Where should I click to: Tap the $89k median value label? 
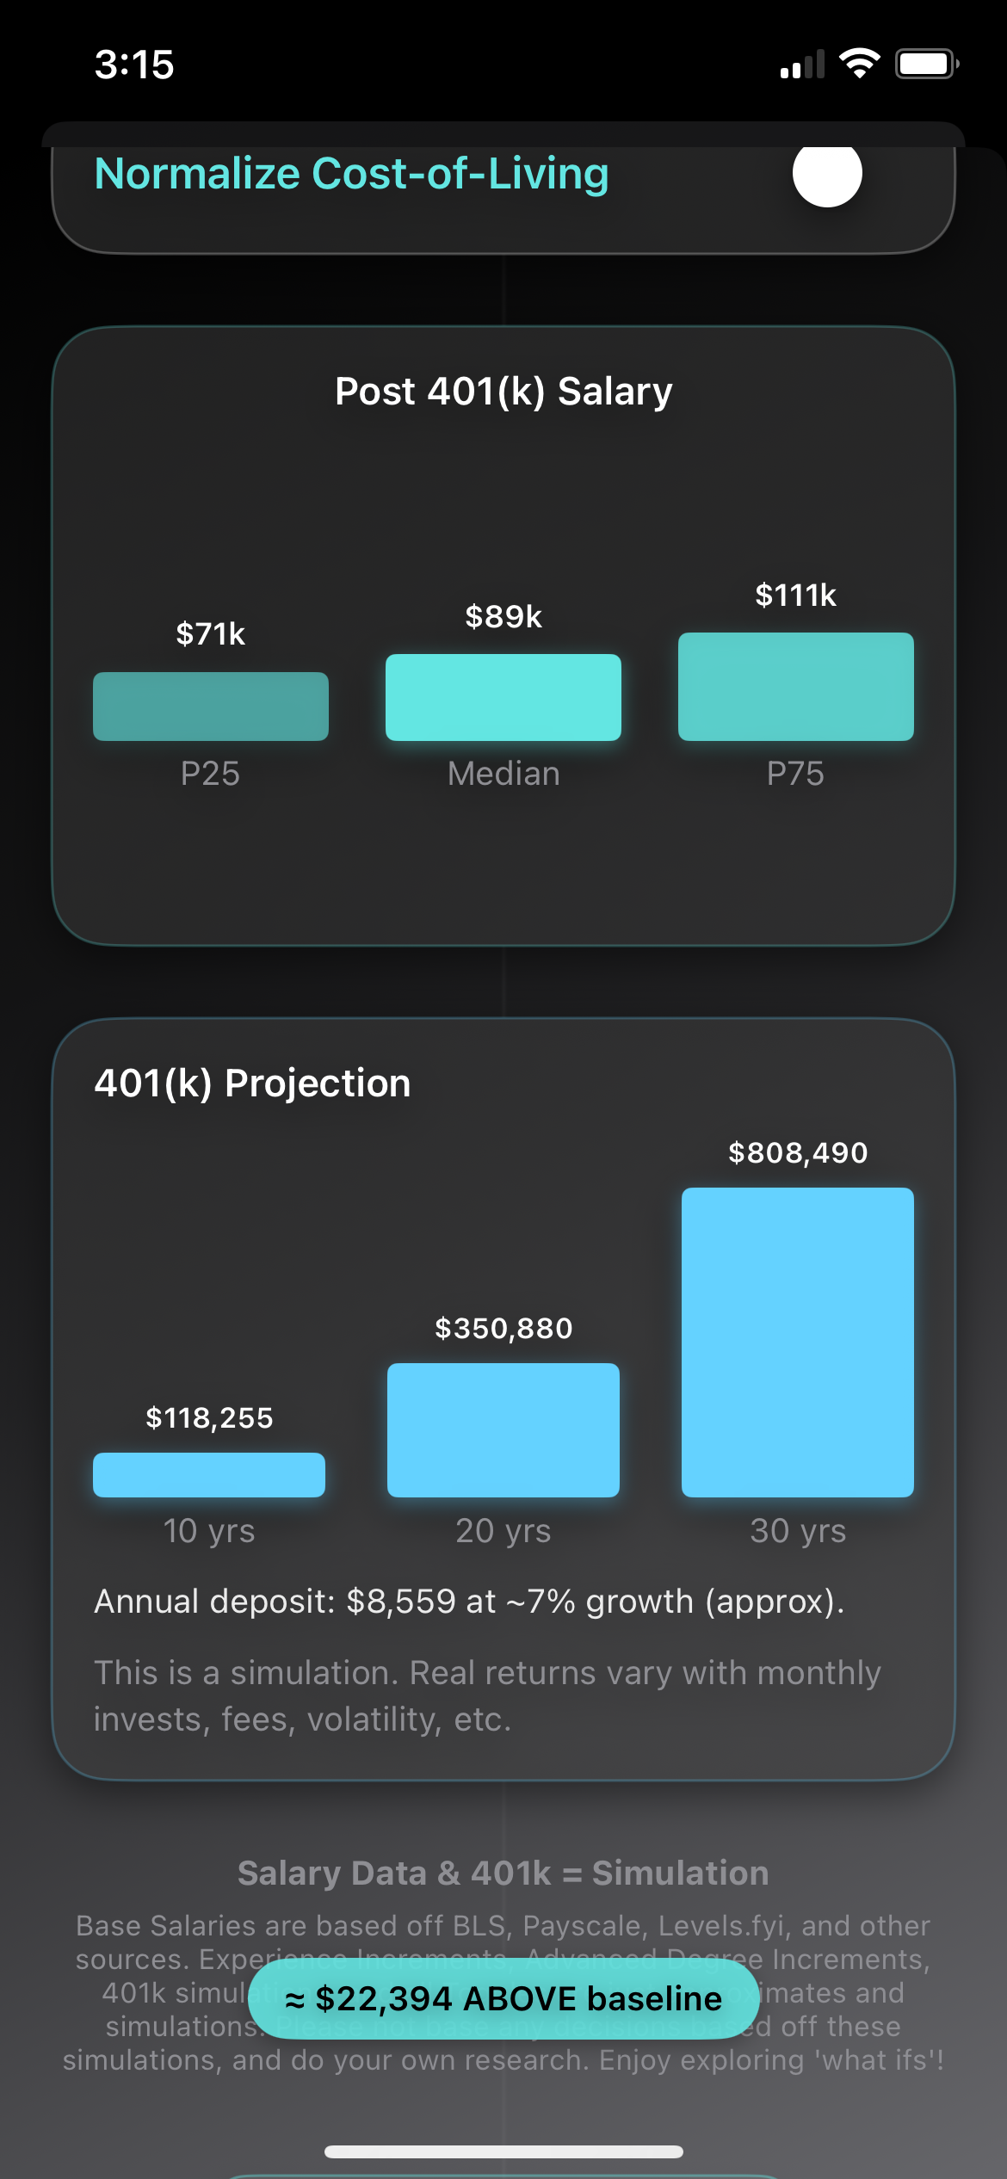504,617
